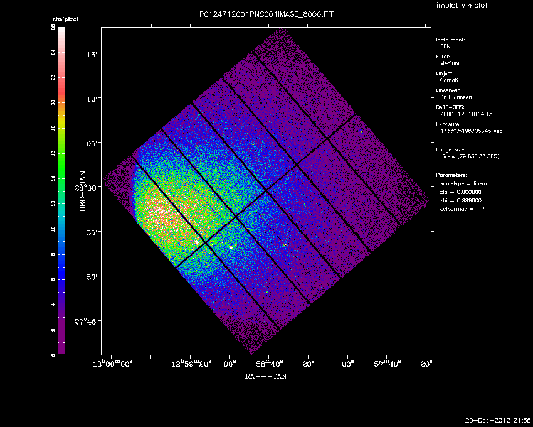Click the 'RA---TAN' axis label
This screenshot has height=427, width=533.
tap(266, 376)
